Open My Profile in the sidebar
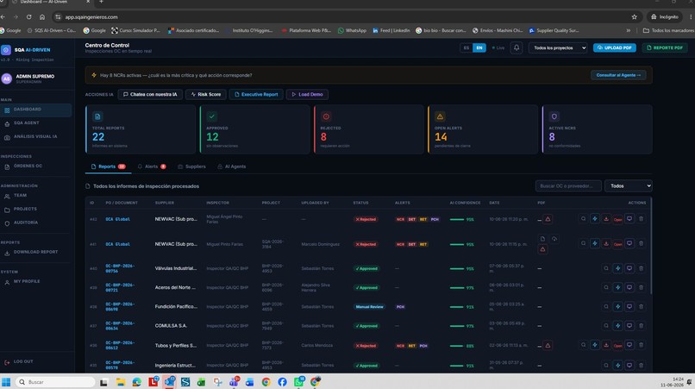 pyautogui.click(x=35, y=282)
